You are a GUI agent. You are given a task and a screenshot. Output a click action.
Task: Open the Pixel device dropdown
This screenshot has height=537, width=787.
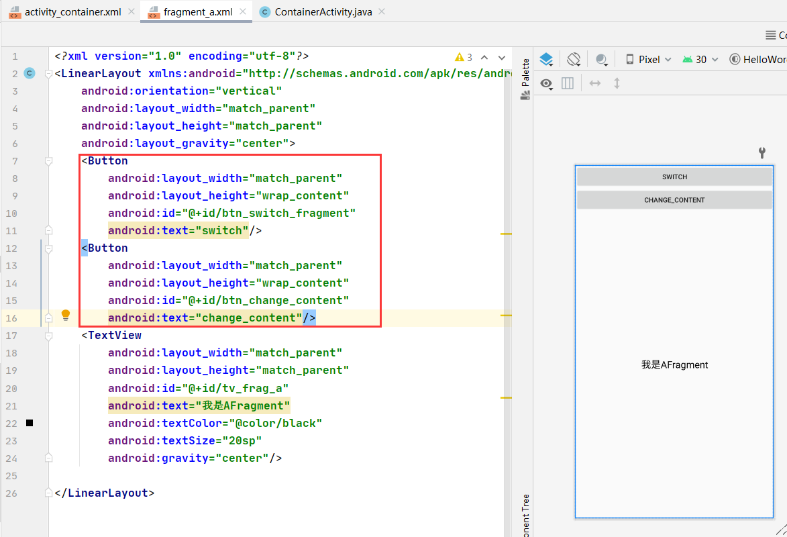point(648,59)
